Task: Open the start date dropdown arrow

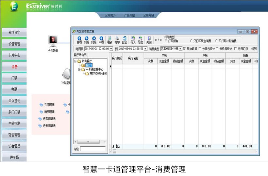Action: pyautogui.click(x=111, y=49)
